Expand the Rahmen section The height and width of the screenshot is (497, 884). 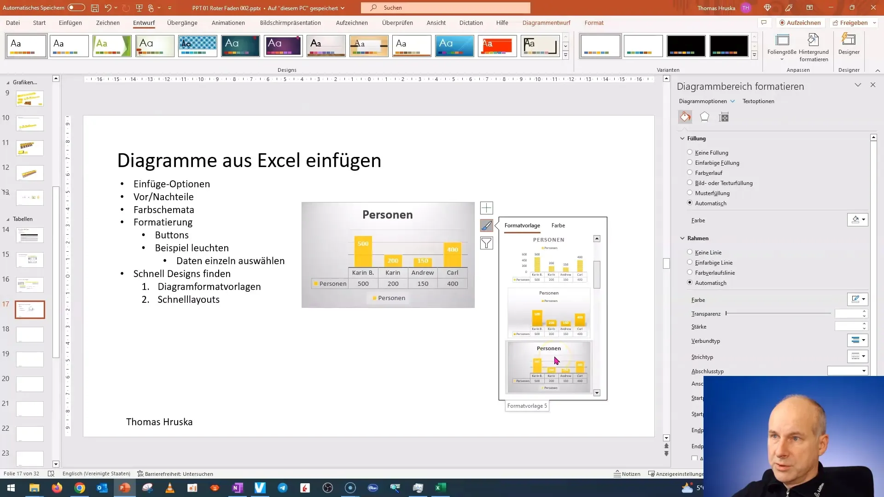697,238
